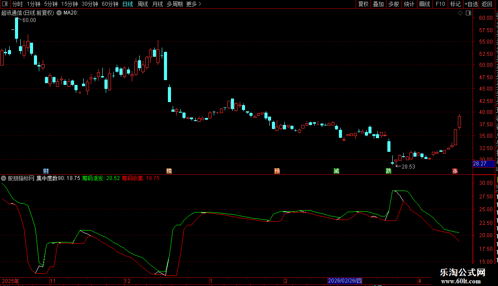This screenshot has height=286, width=498.
Task: Select the 5分钟 period
Action: click(51, 4)
